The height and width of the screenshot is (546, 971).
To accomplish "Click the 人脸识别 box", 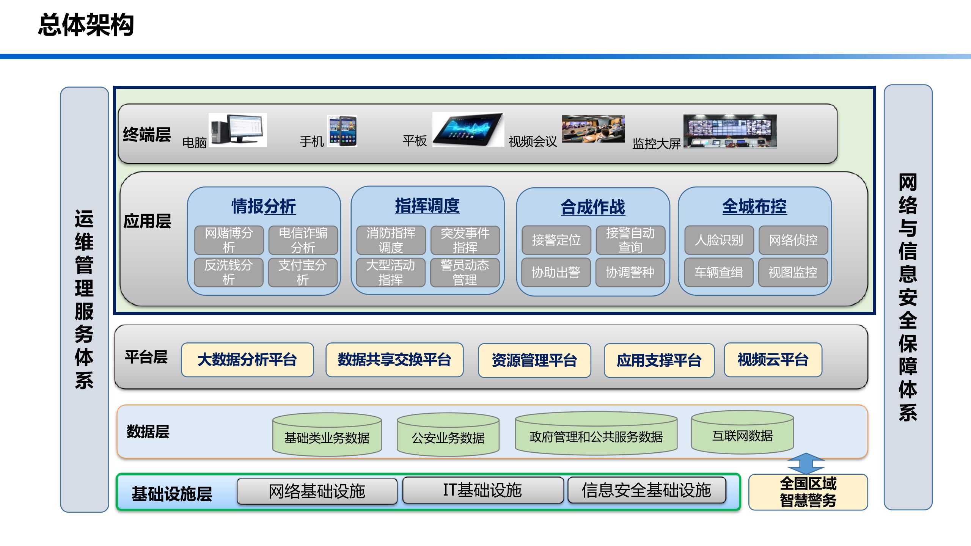I will pos(719,240).
